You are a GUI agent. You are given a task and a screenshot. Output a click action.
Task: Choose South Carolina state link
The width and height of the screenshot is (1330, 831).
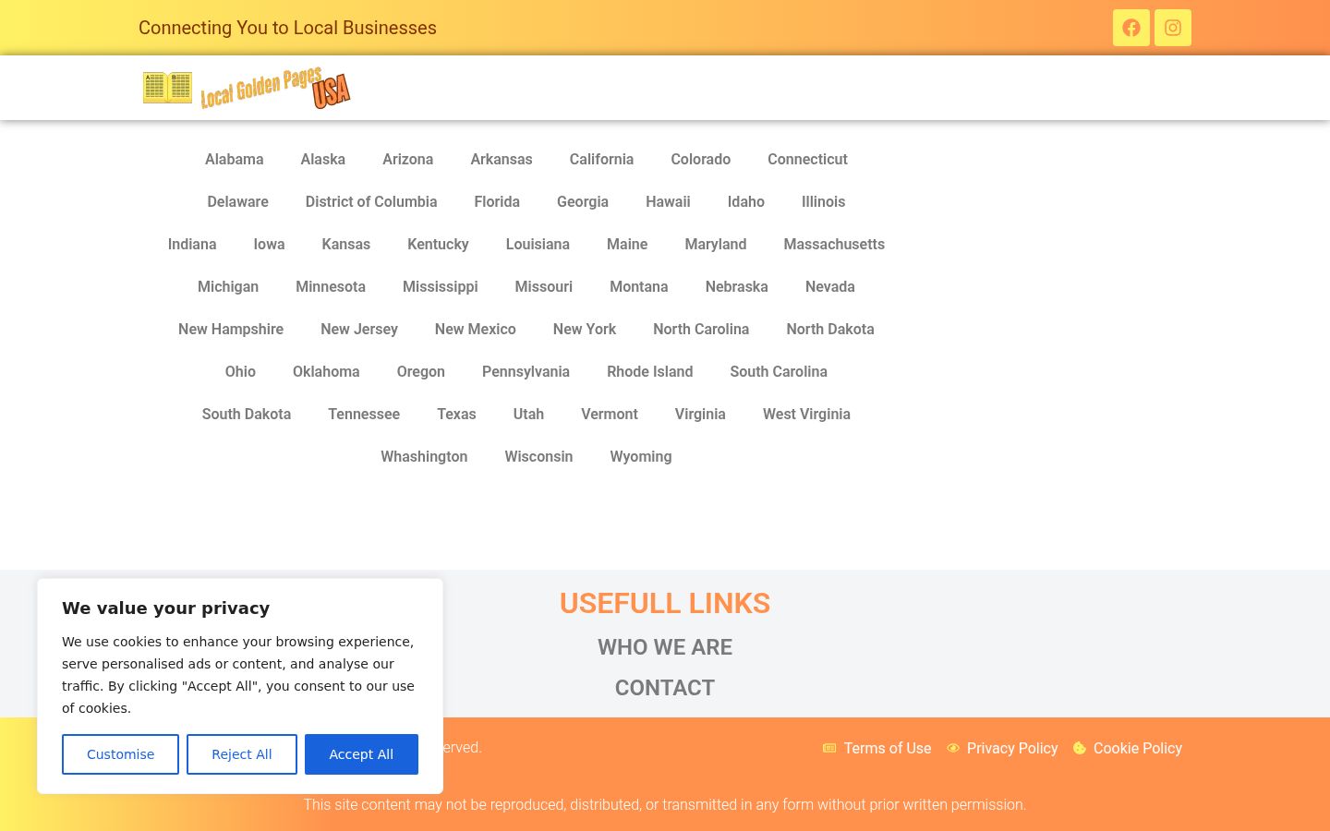779,371
